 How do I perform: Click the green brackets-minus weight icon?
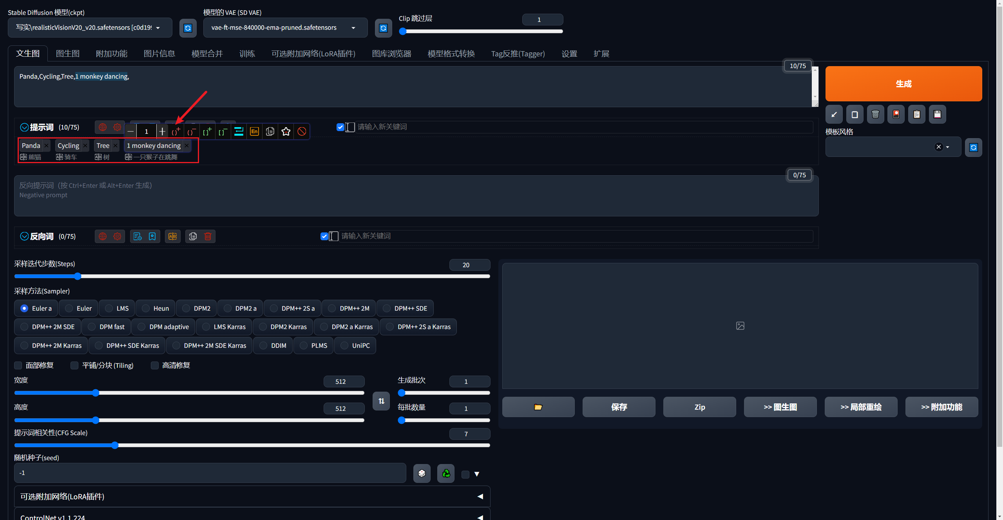pos(223,131)
